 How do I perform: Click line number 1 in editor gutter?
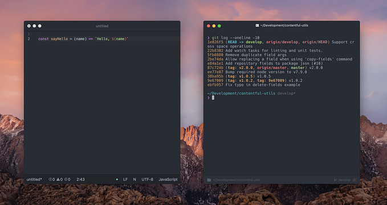[x=29, y=34]
